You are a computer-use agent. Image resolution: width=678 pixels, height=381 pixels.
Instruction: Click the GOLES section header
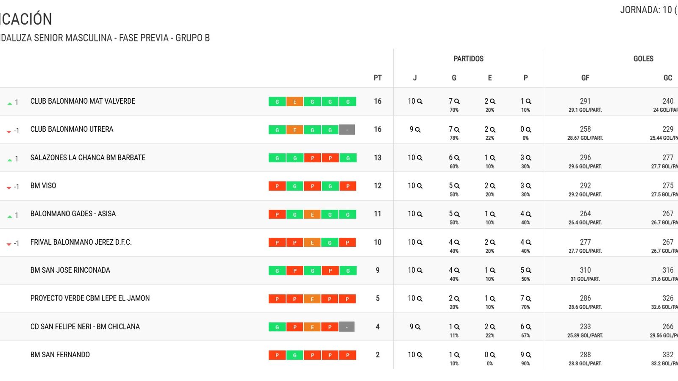pos(643,59)
